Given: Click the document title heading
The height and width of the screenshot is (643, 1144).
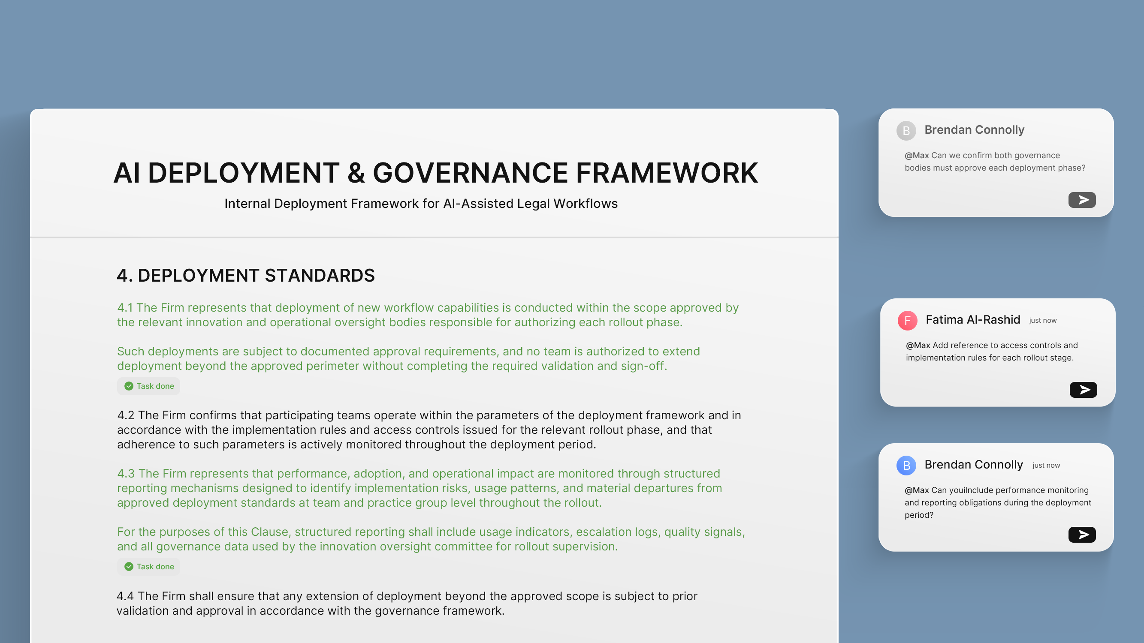Looking at the screenshot, I should click(x=435, y=173).
